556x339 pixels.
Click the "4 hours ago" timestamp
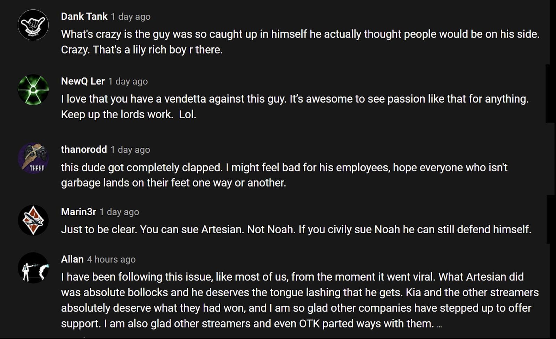111,259
